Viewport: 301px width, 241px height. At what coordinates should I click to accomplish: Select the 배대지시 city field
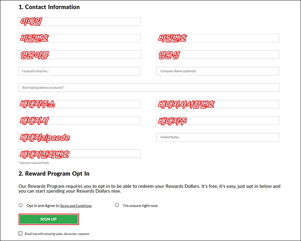(x=79, y=121)
